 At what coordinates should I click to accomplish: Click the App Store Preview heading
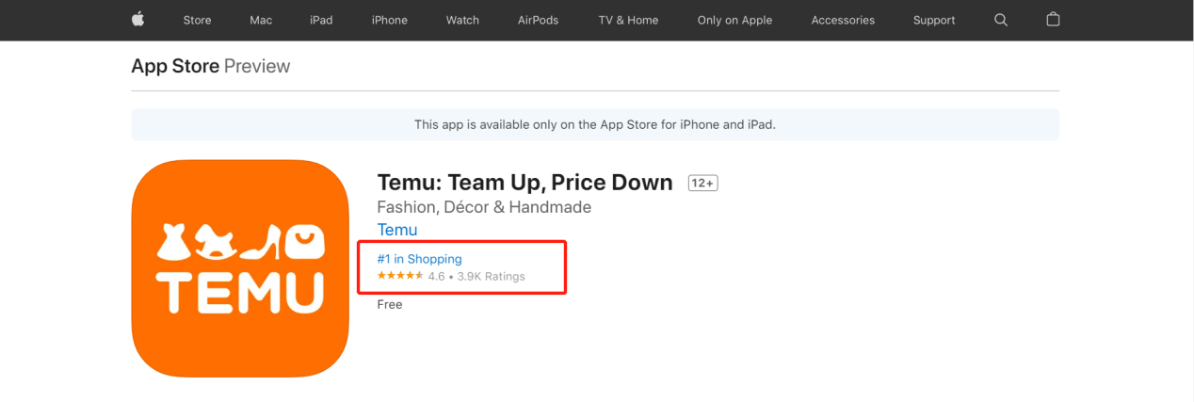click(x=211, y=66)
